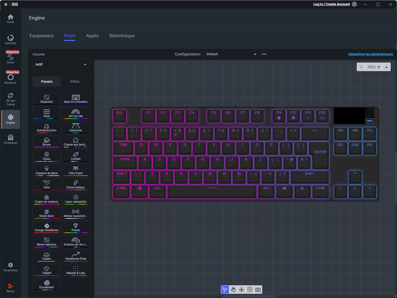
Task: Apply the Mode disco preset
Action: point(47,213)
